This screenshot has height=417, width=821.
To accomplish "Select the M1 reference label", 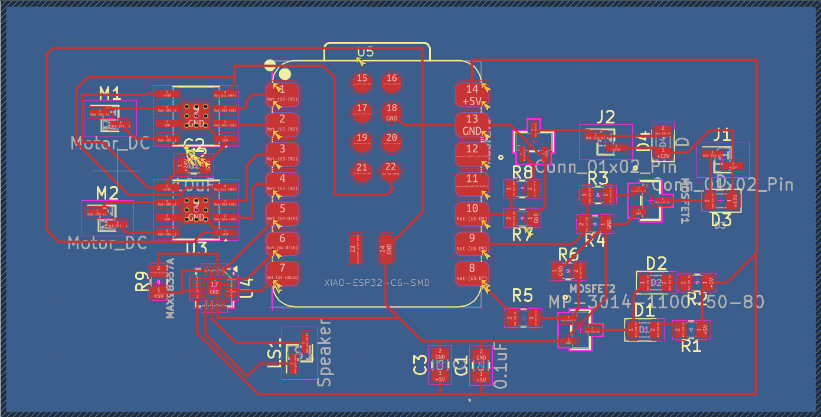I will (x=109, y=93).
